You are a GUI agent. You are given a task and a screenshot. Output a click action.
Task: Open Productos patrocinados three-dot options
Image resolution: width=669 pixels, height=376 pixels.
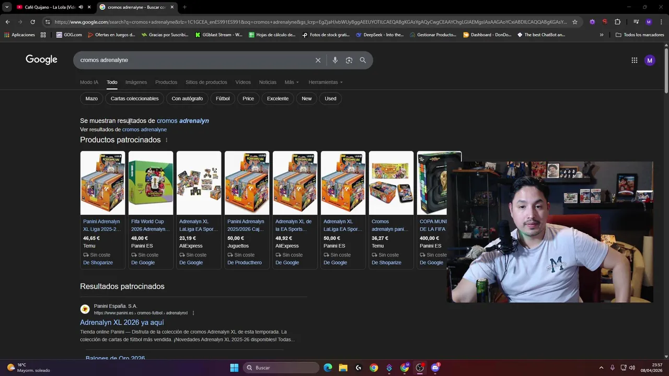point(167,140)
